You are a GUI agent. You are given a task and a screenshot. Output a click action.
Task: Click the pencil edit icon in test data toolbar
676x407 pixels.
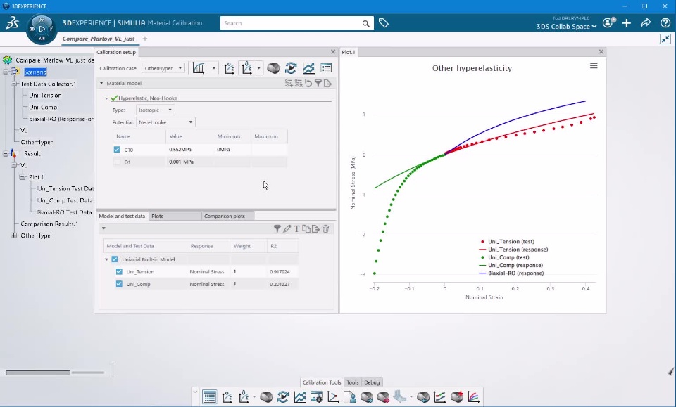coord(287,229)
